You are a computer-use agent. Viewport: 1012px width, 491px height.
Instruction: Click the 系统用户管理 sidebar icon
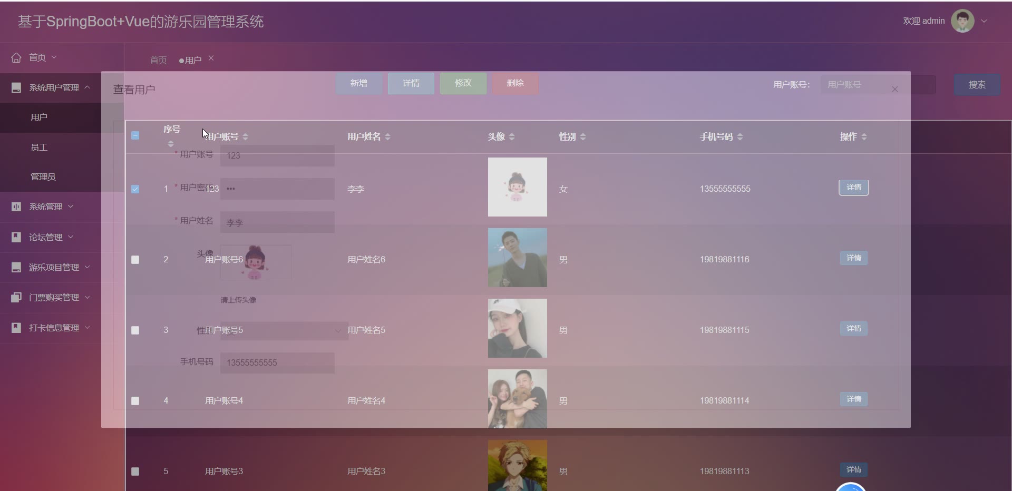16,87
